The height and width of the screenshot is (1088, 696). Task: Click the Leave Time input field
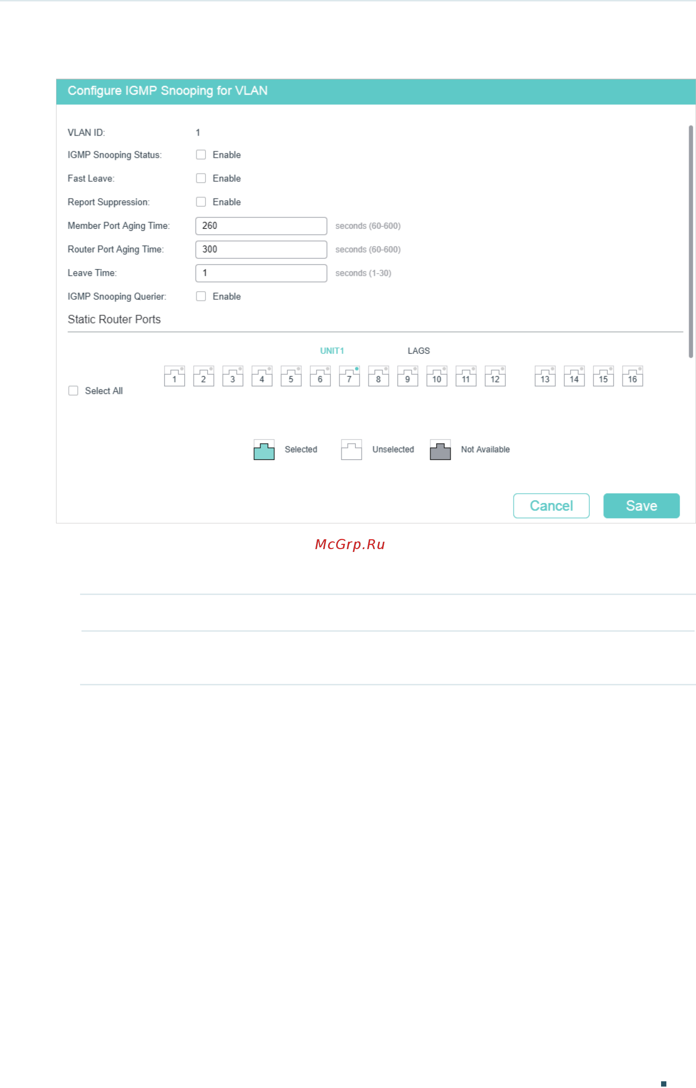pos(261,273)
